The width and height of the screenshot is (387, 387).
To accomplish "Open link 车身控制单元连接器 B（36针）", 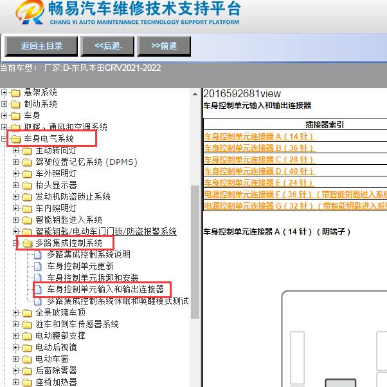I will click(x=259, y=148).
